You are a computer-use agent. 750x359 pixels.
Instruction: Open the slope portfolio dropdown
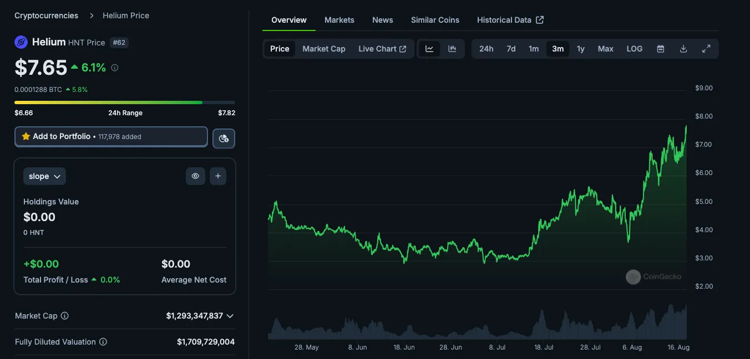pos(44,176)
